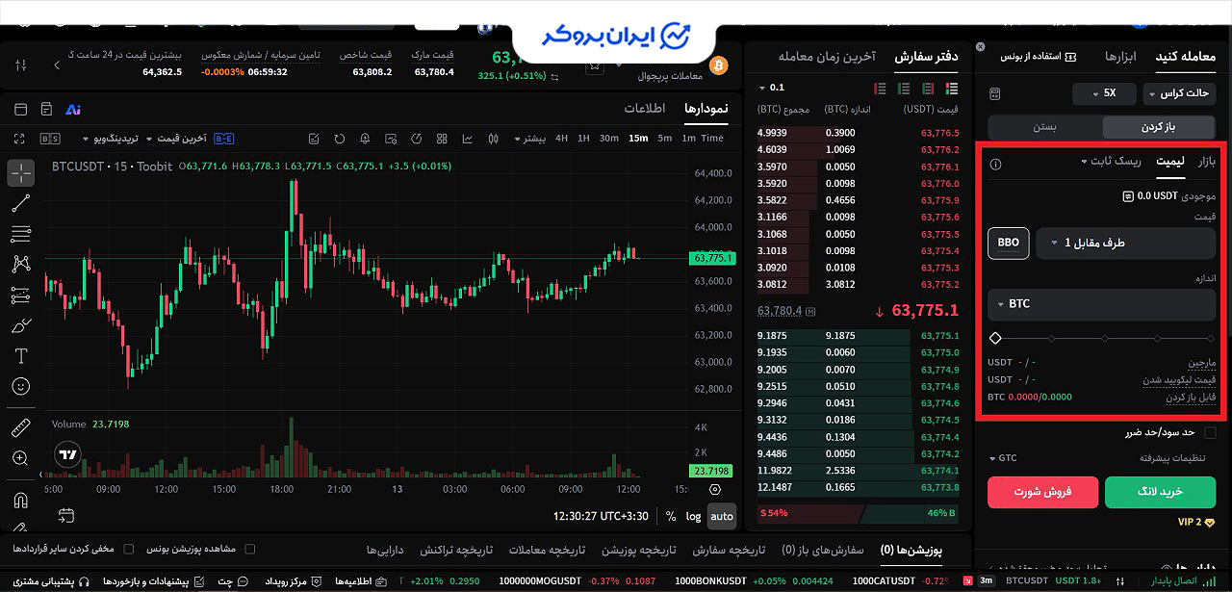The height and width of the screenshot is (592, 1232).
Task: Open the emoji icons tool
Action: [x=21, y=386]
